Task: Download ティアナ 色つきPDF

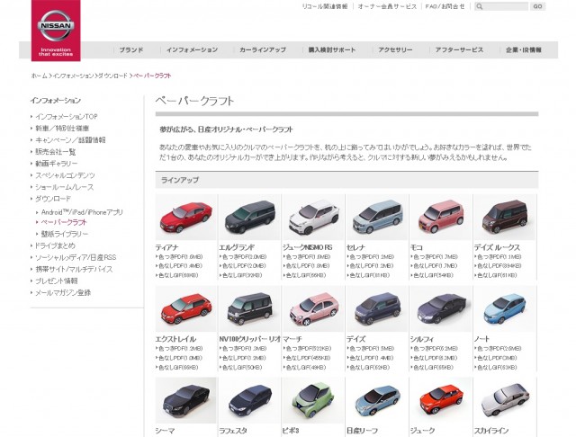Action: [x=180, y=257]
